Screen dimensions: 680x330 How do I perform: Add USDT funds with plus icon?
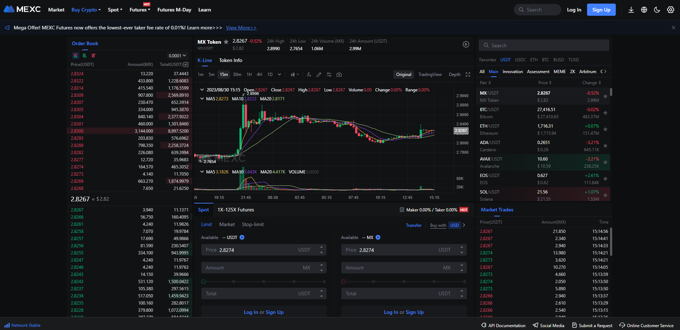tap(242, 238)
